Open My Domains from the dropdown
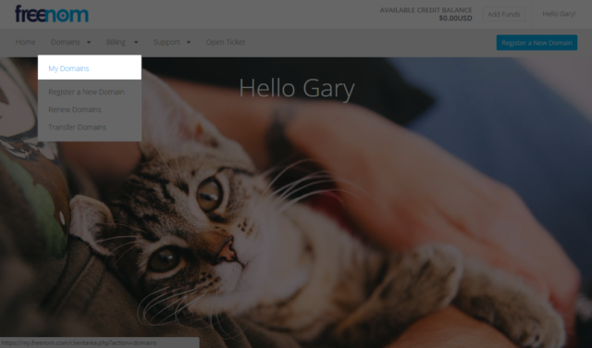Viewport: 592px width, 348px height. 90,68
